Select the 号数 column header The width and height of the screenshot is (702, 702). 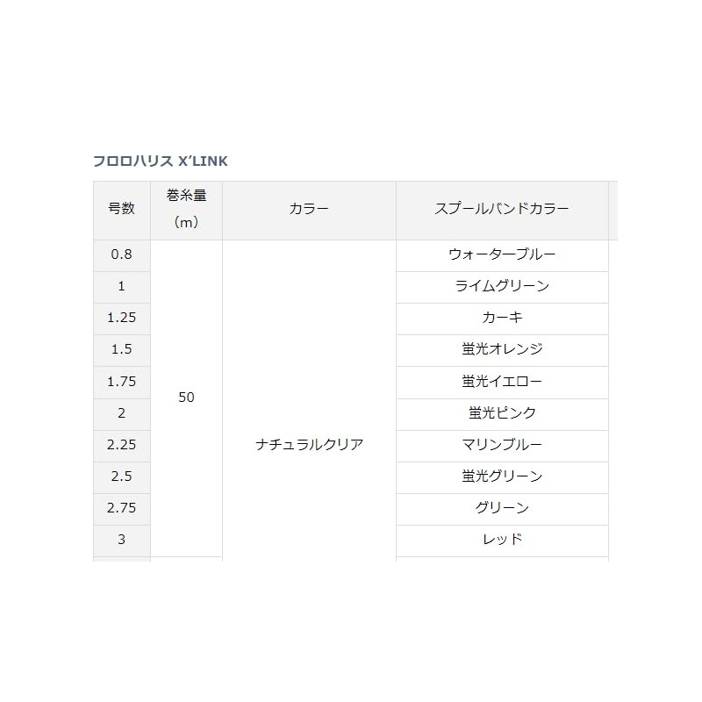click(122, 211)
